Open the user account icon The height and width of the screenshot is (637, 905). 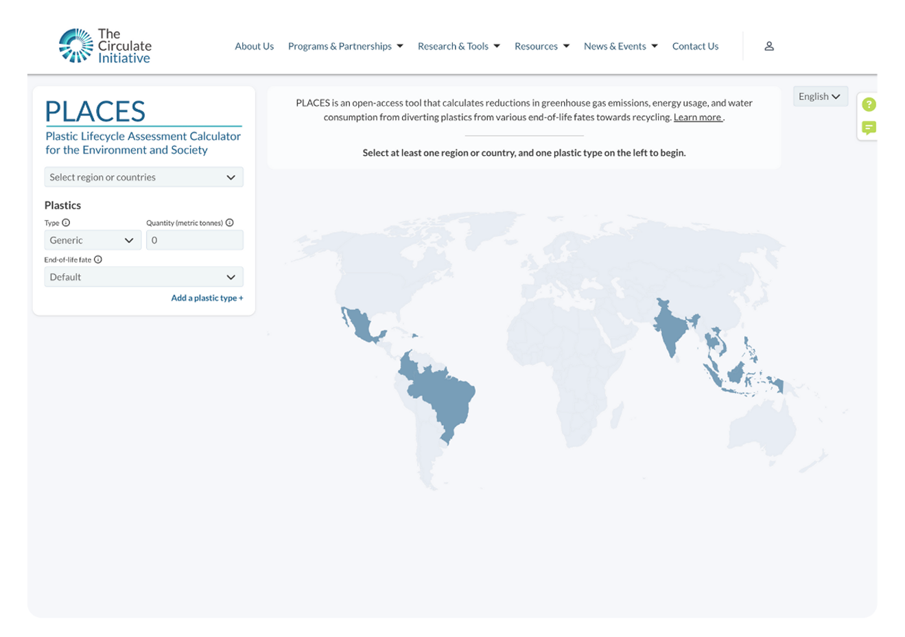click(769, 46)
